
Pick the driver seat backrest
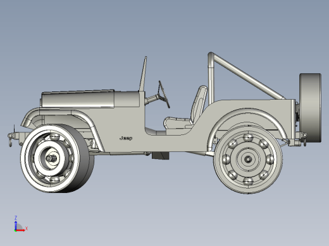click(199, 104)
